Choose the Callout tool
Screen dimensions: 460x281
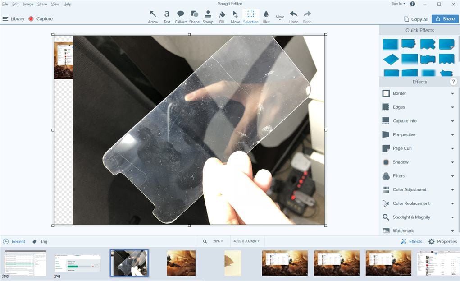(x=180, y=16)
